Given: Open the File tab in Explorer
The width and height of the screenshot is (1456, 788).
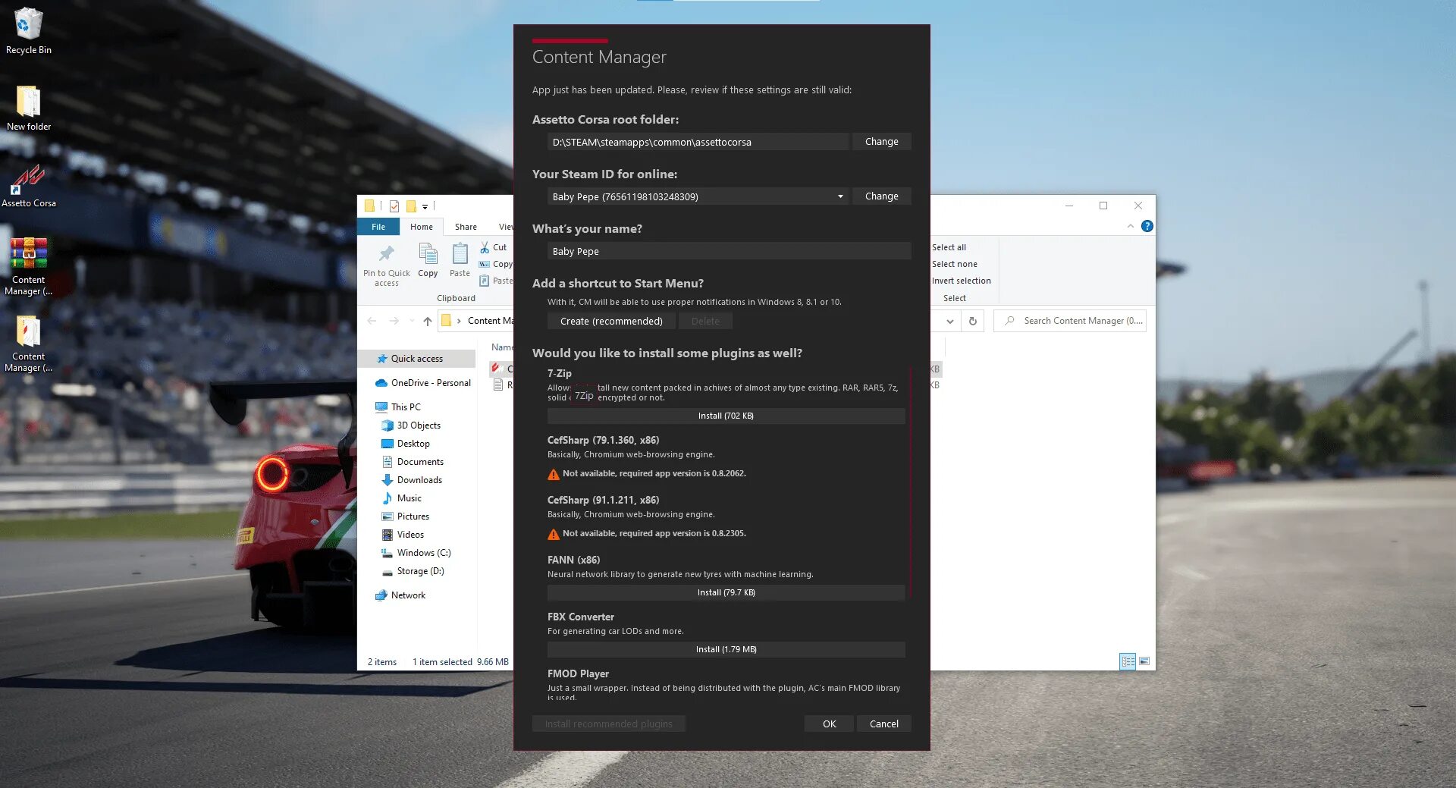Looking at the screenshot, I should 378,227.
